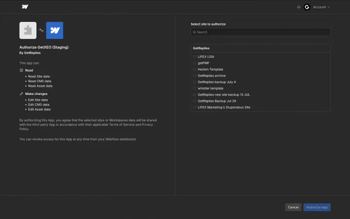Select GetReplies Backup Jul 29 radio
Viewport: 350px width, 219px height.
(x=194, y=101)
